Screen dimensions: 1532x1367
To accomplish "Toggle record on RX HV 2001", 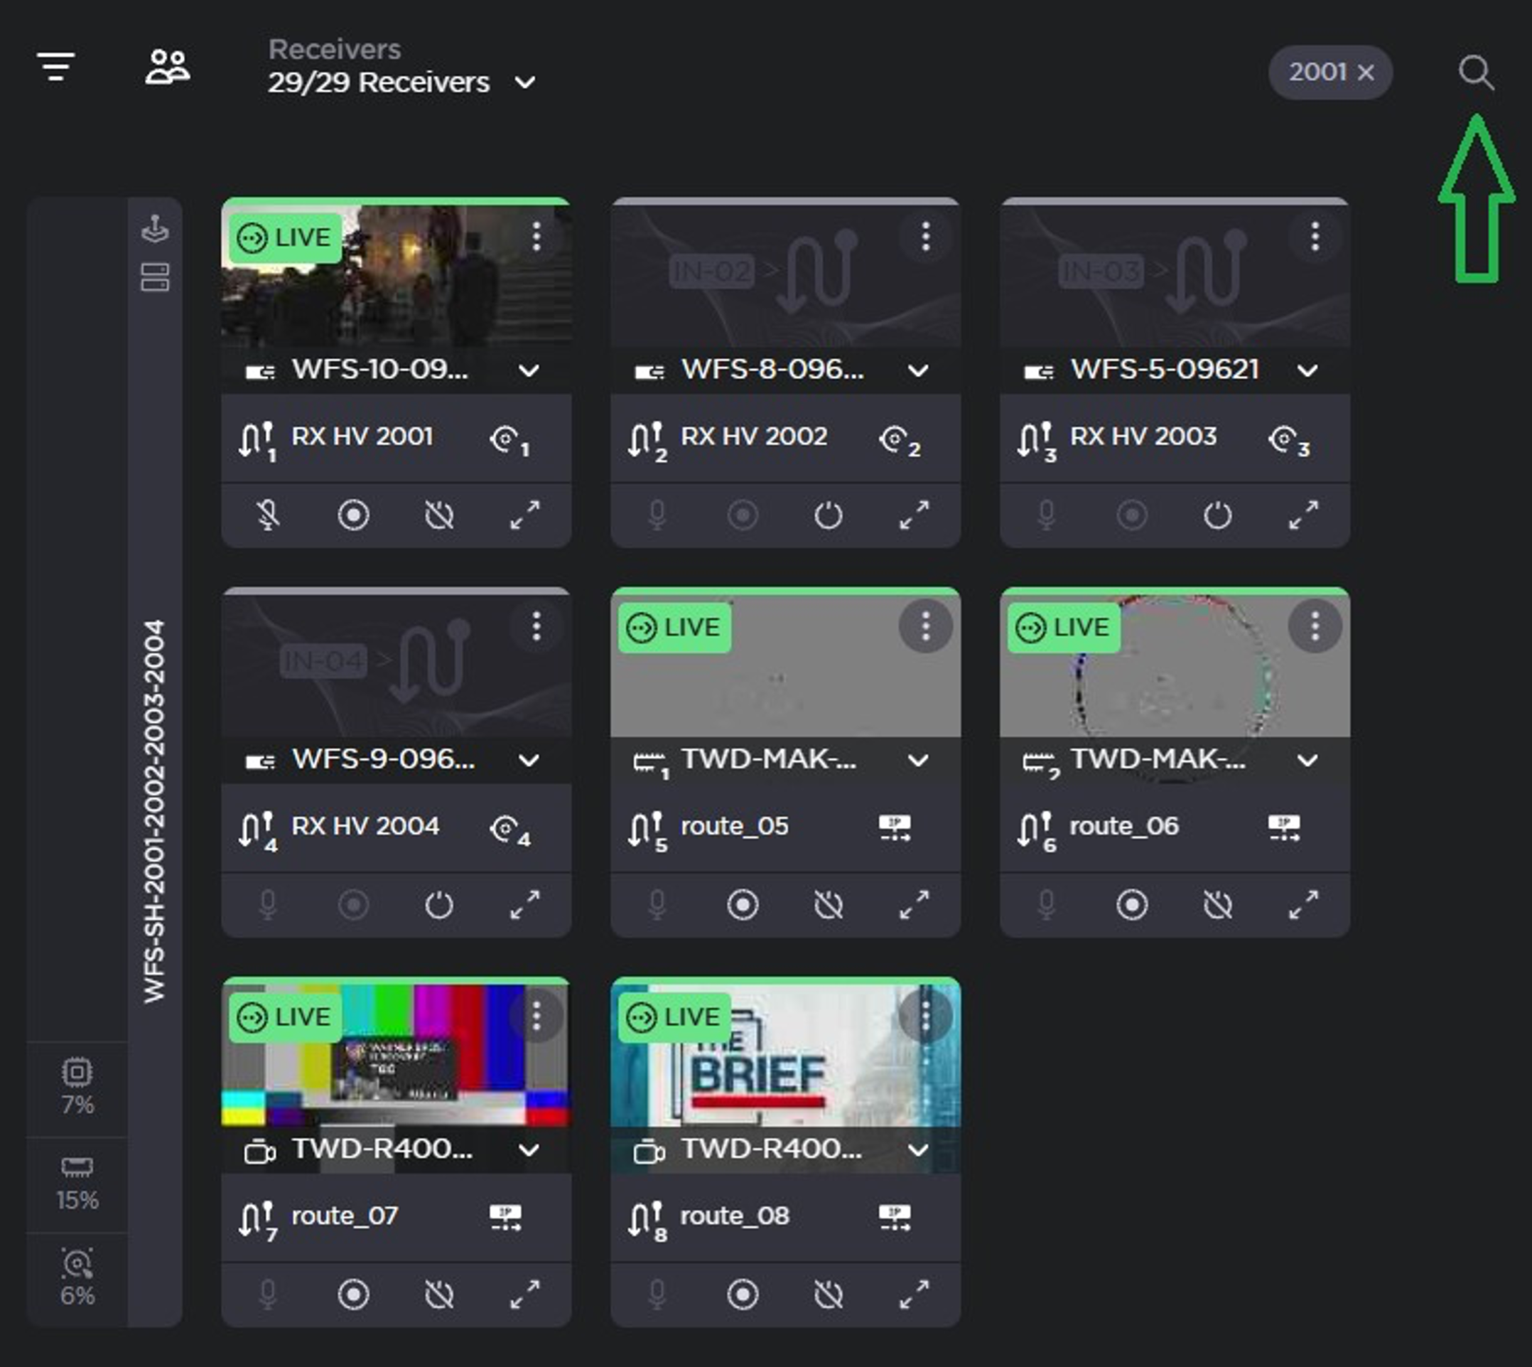I will pyautogui.click(x=354, y=515).
